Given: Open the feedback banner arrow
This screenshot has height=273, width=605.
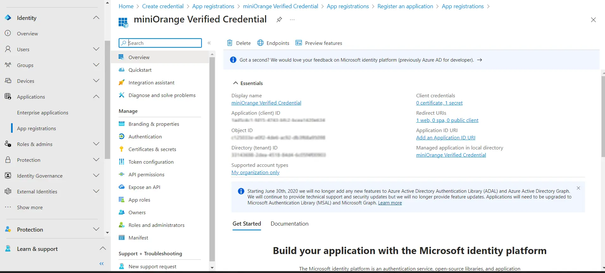Looking at the screenshot, I should coord(480,60).
